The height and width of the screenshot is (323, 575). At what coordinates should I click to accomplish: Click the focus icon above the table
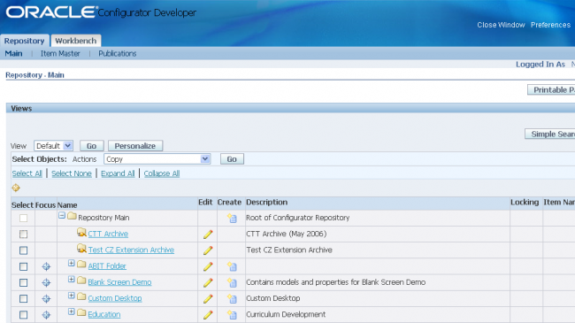click(x=16, y=188)
